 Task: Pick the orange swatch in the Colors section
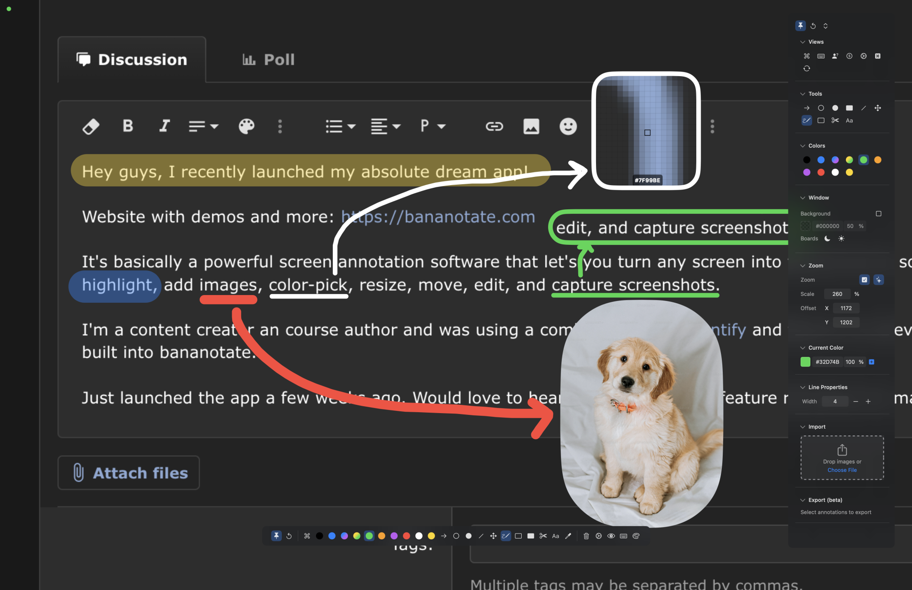[x=877, y=160]
